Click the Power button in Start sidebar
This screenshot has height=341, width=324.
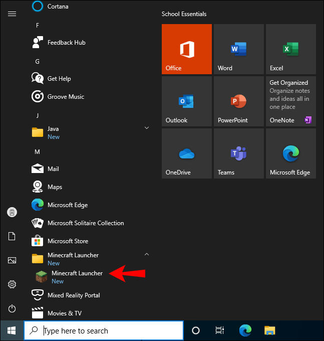(x=12, y=308)
